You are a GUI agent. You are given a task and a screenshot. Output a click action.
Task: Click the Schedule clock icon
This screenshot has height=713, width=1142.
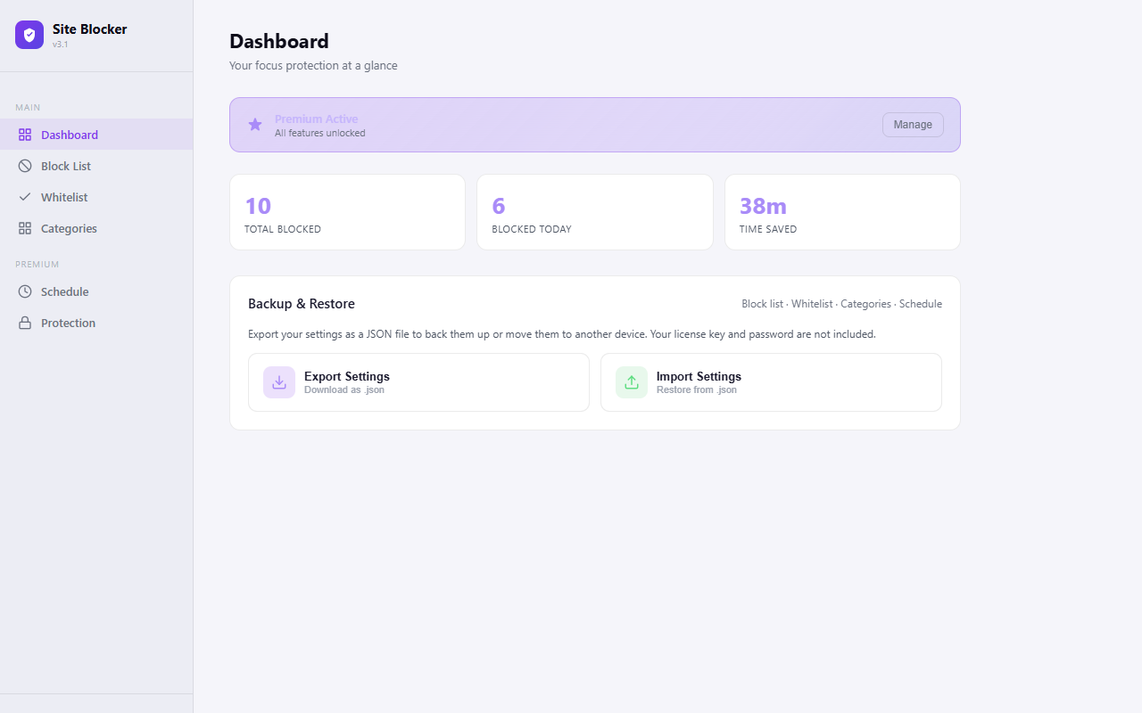(25, 291)
